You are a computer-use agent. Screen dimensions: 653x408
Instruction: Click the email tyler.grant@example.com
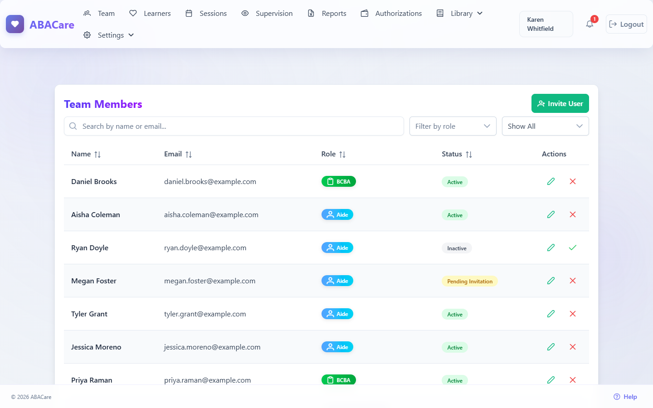click(205, 314)
